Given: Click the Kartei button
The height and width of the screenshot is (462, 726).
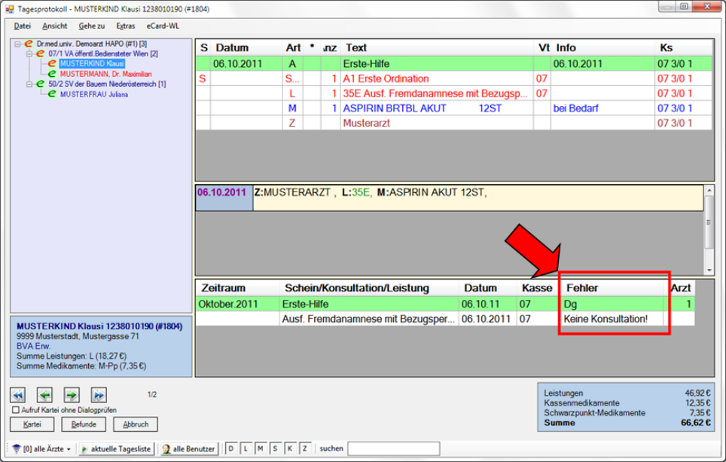Looking at the screenshot, I should point(32,424).
